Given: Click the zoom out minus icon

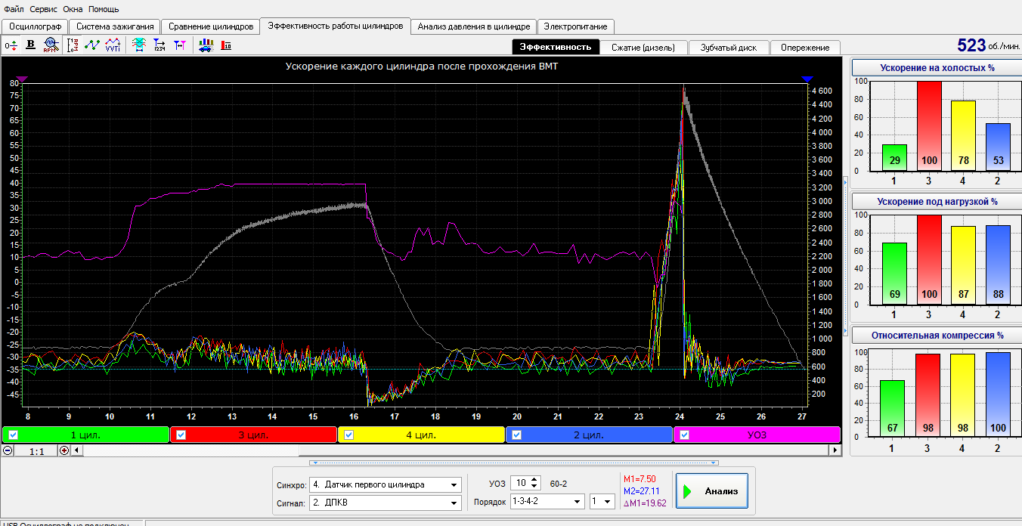Looking at the screenshot, I should (x=8, y=450).
